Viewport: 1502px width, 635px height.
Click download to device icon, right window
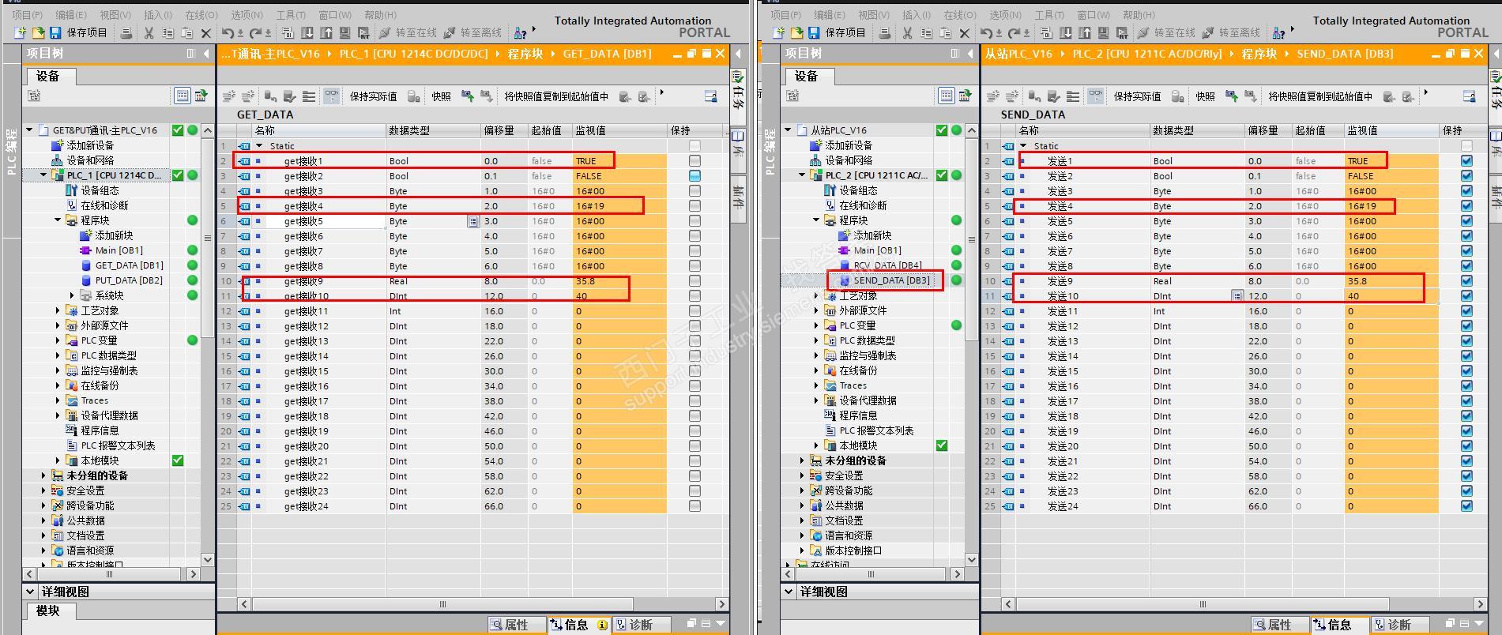click(x=1065, y=33)
